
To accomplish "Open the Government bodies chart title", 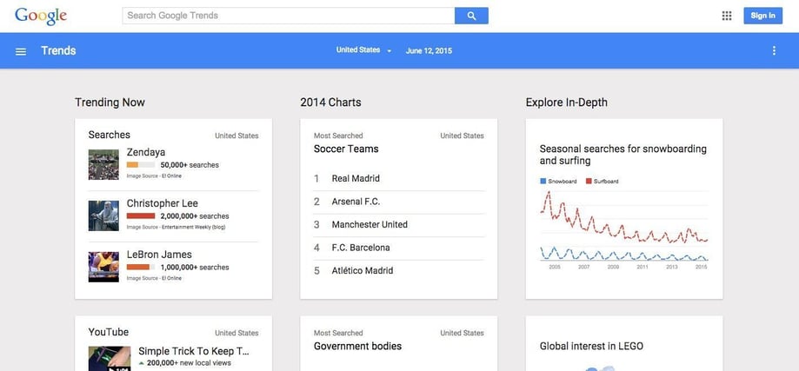I will (357, 346).
